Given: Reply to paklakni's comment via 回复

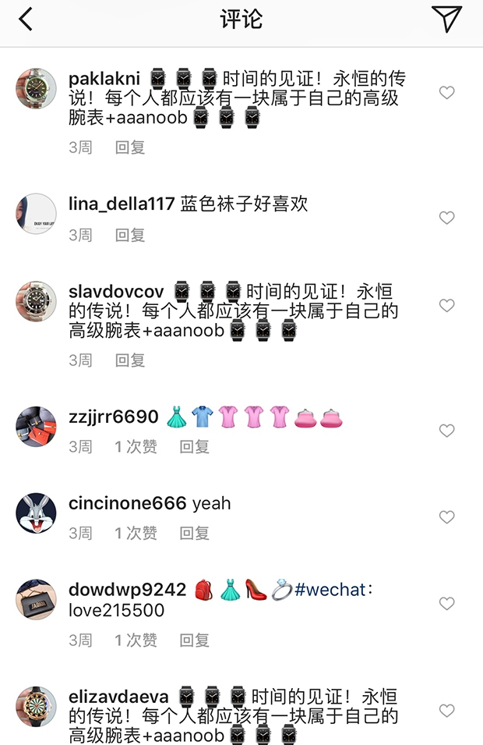Looking at the screenshot, I should click(130, 147).
